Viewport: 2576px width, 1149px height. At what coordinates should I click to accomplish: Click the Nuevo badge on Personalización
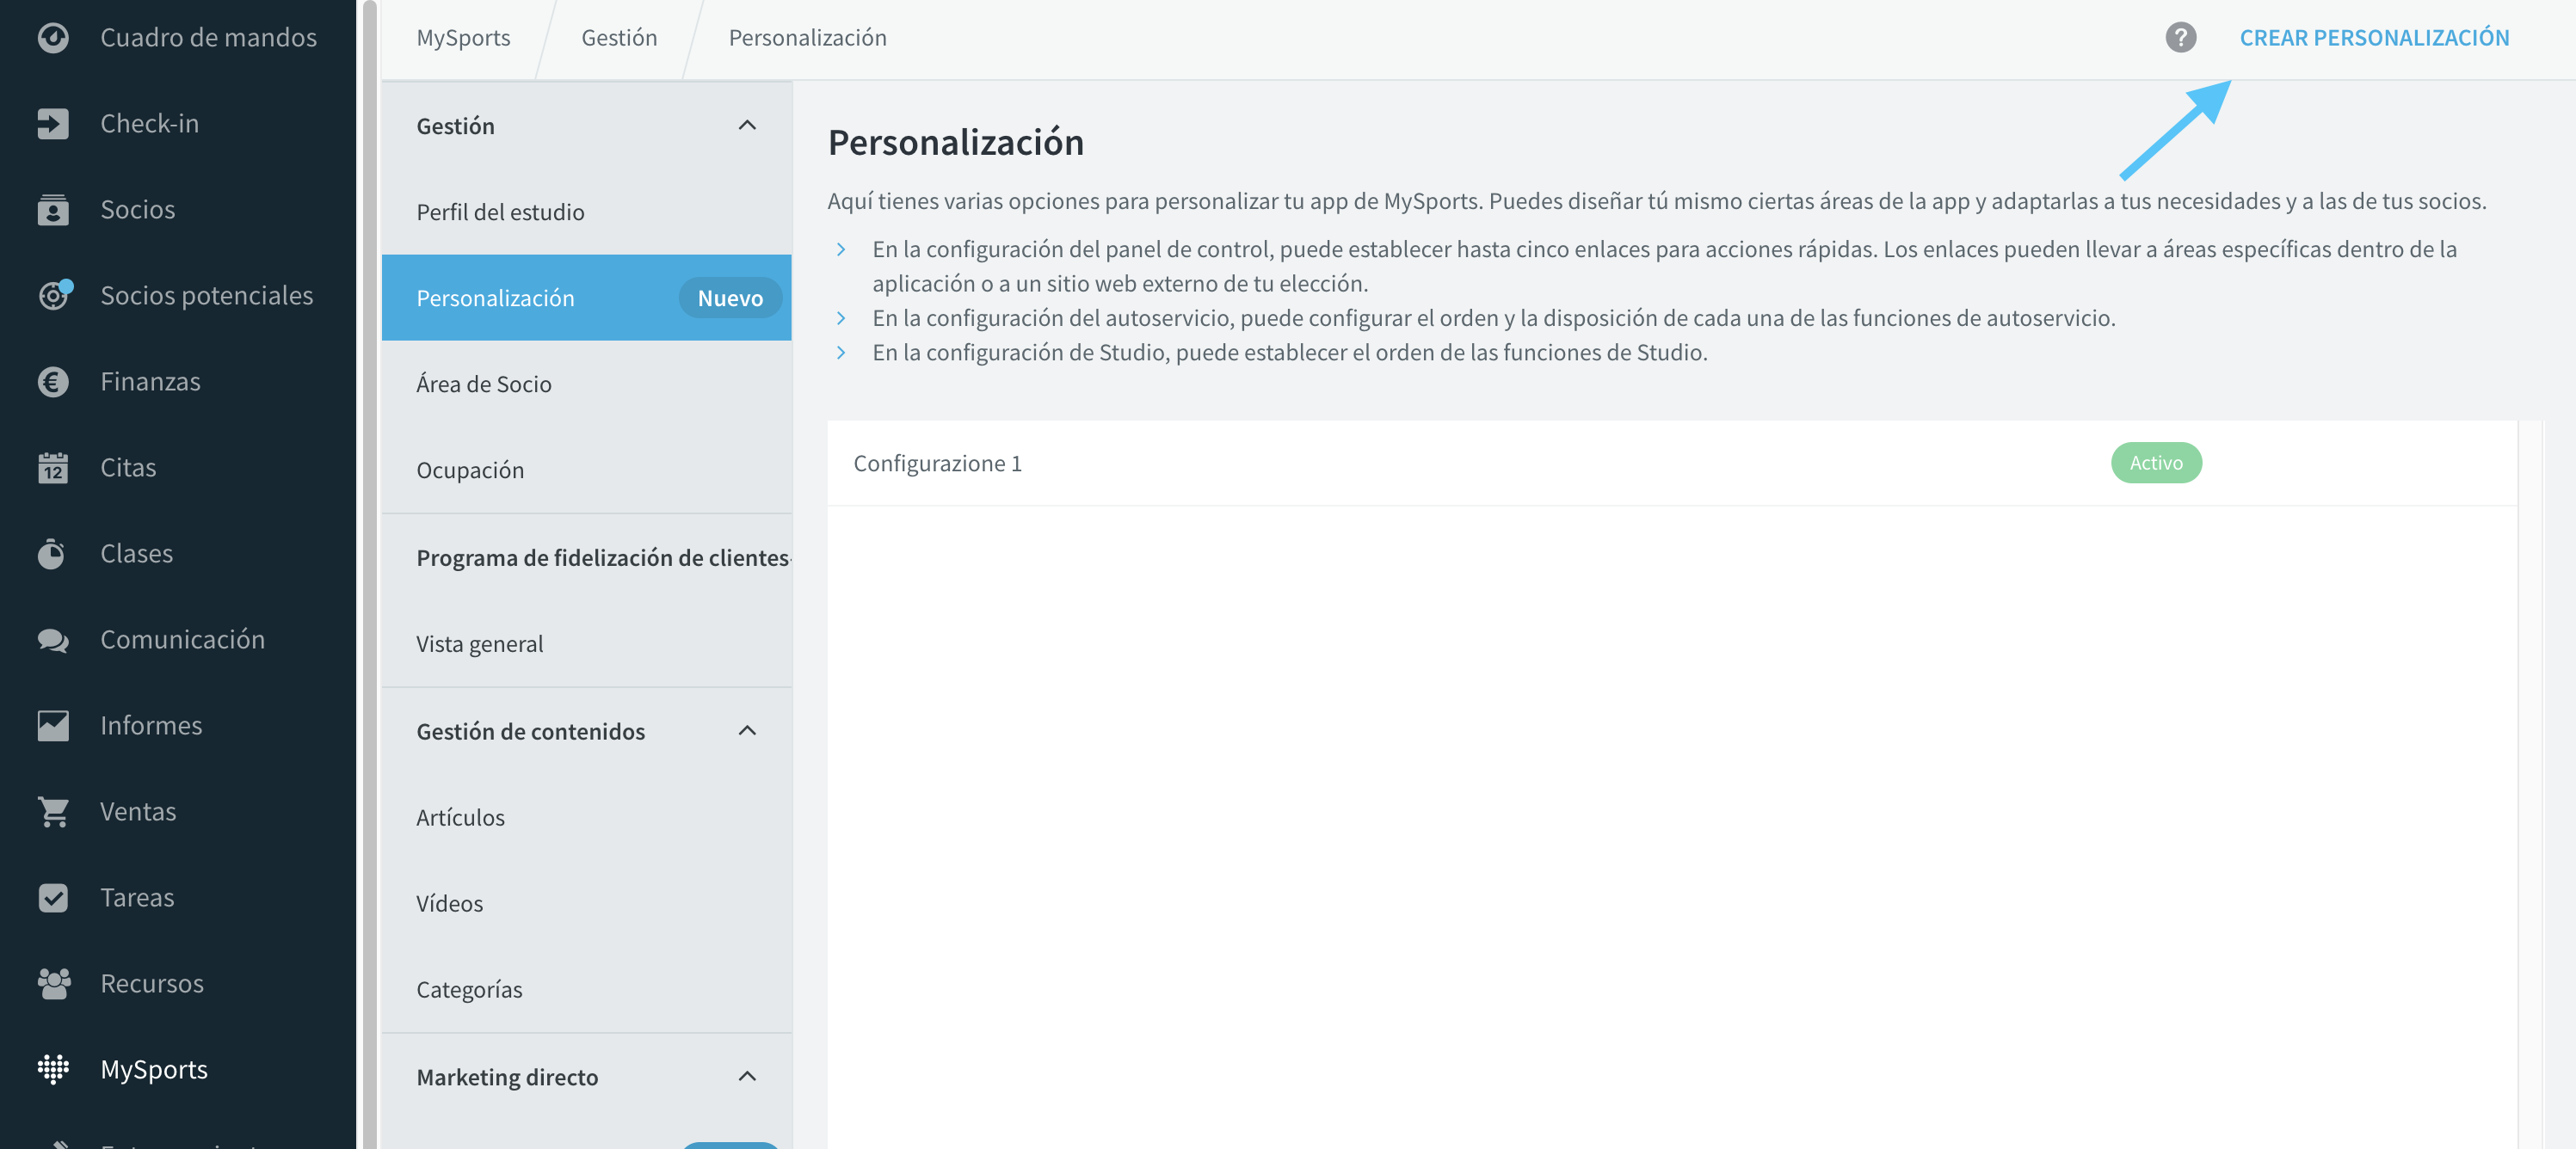[x=730, y=297]
